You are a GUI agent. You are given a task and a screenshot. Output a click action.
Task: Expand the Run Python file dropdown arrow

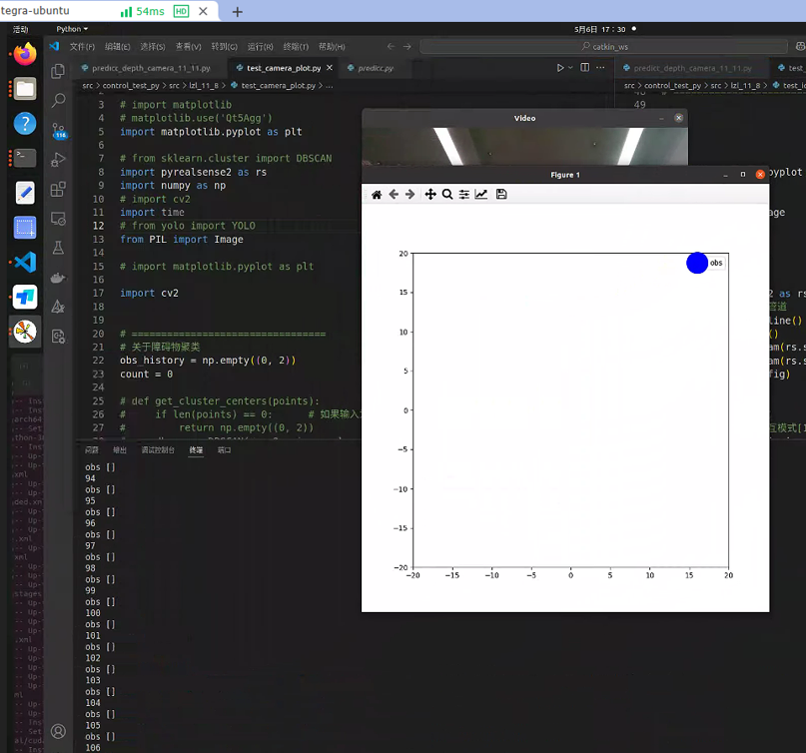[571, 68]
